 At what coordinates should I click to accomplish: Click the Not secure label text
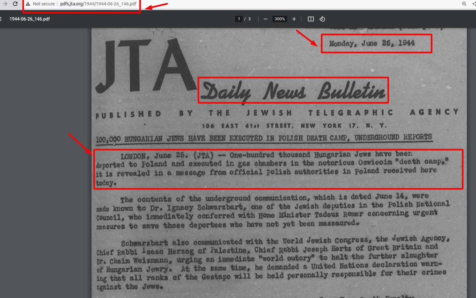tap(44, 4)
